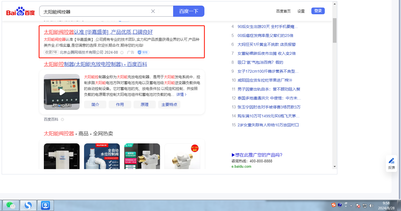Open 太阳能控制器 百度百科 result link

[x=95, y=64]
